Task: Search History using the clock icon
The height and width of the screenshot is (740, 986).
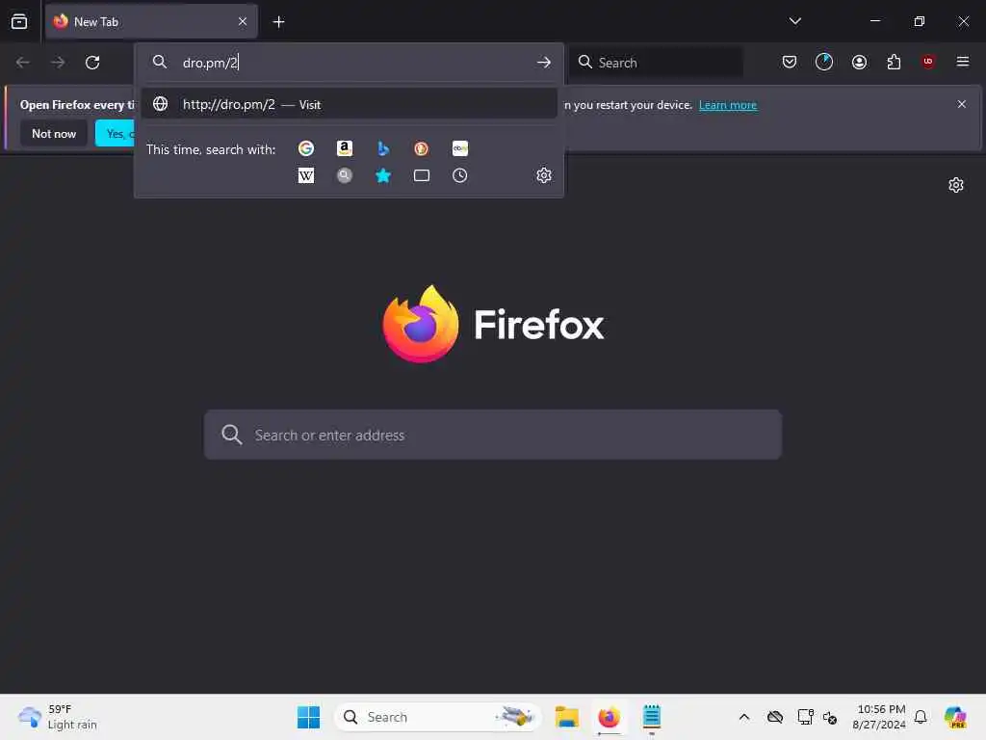Action: point(459,175)
